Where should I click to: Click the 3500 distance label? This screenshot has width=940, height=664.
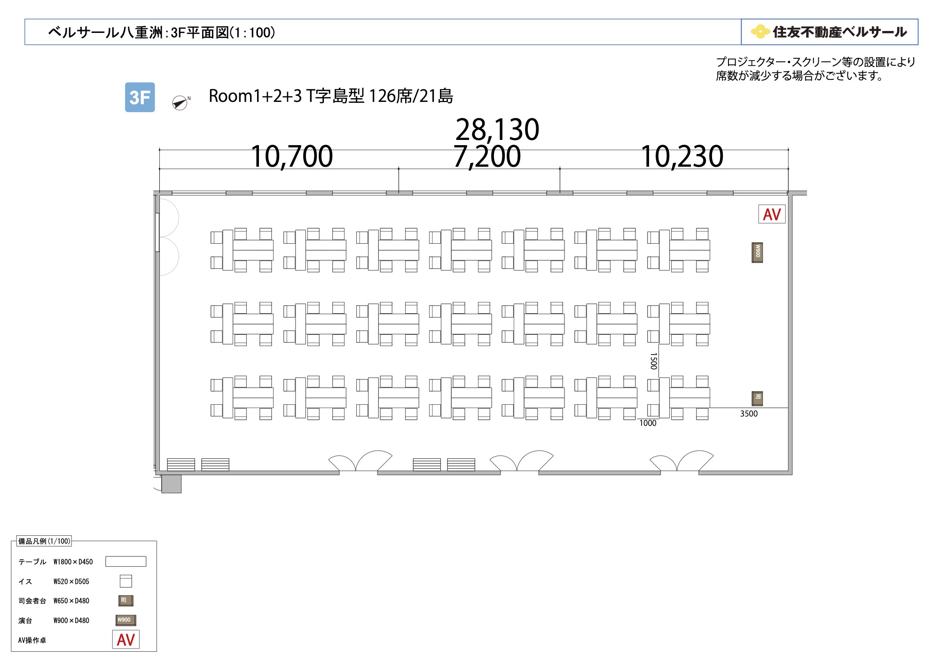click(x=749, y=414)
